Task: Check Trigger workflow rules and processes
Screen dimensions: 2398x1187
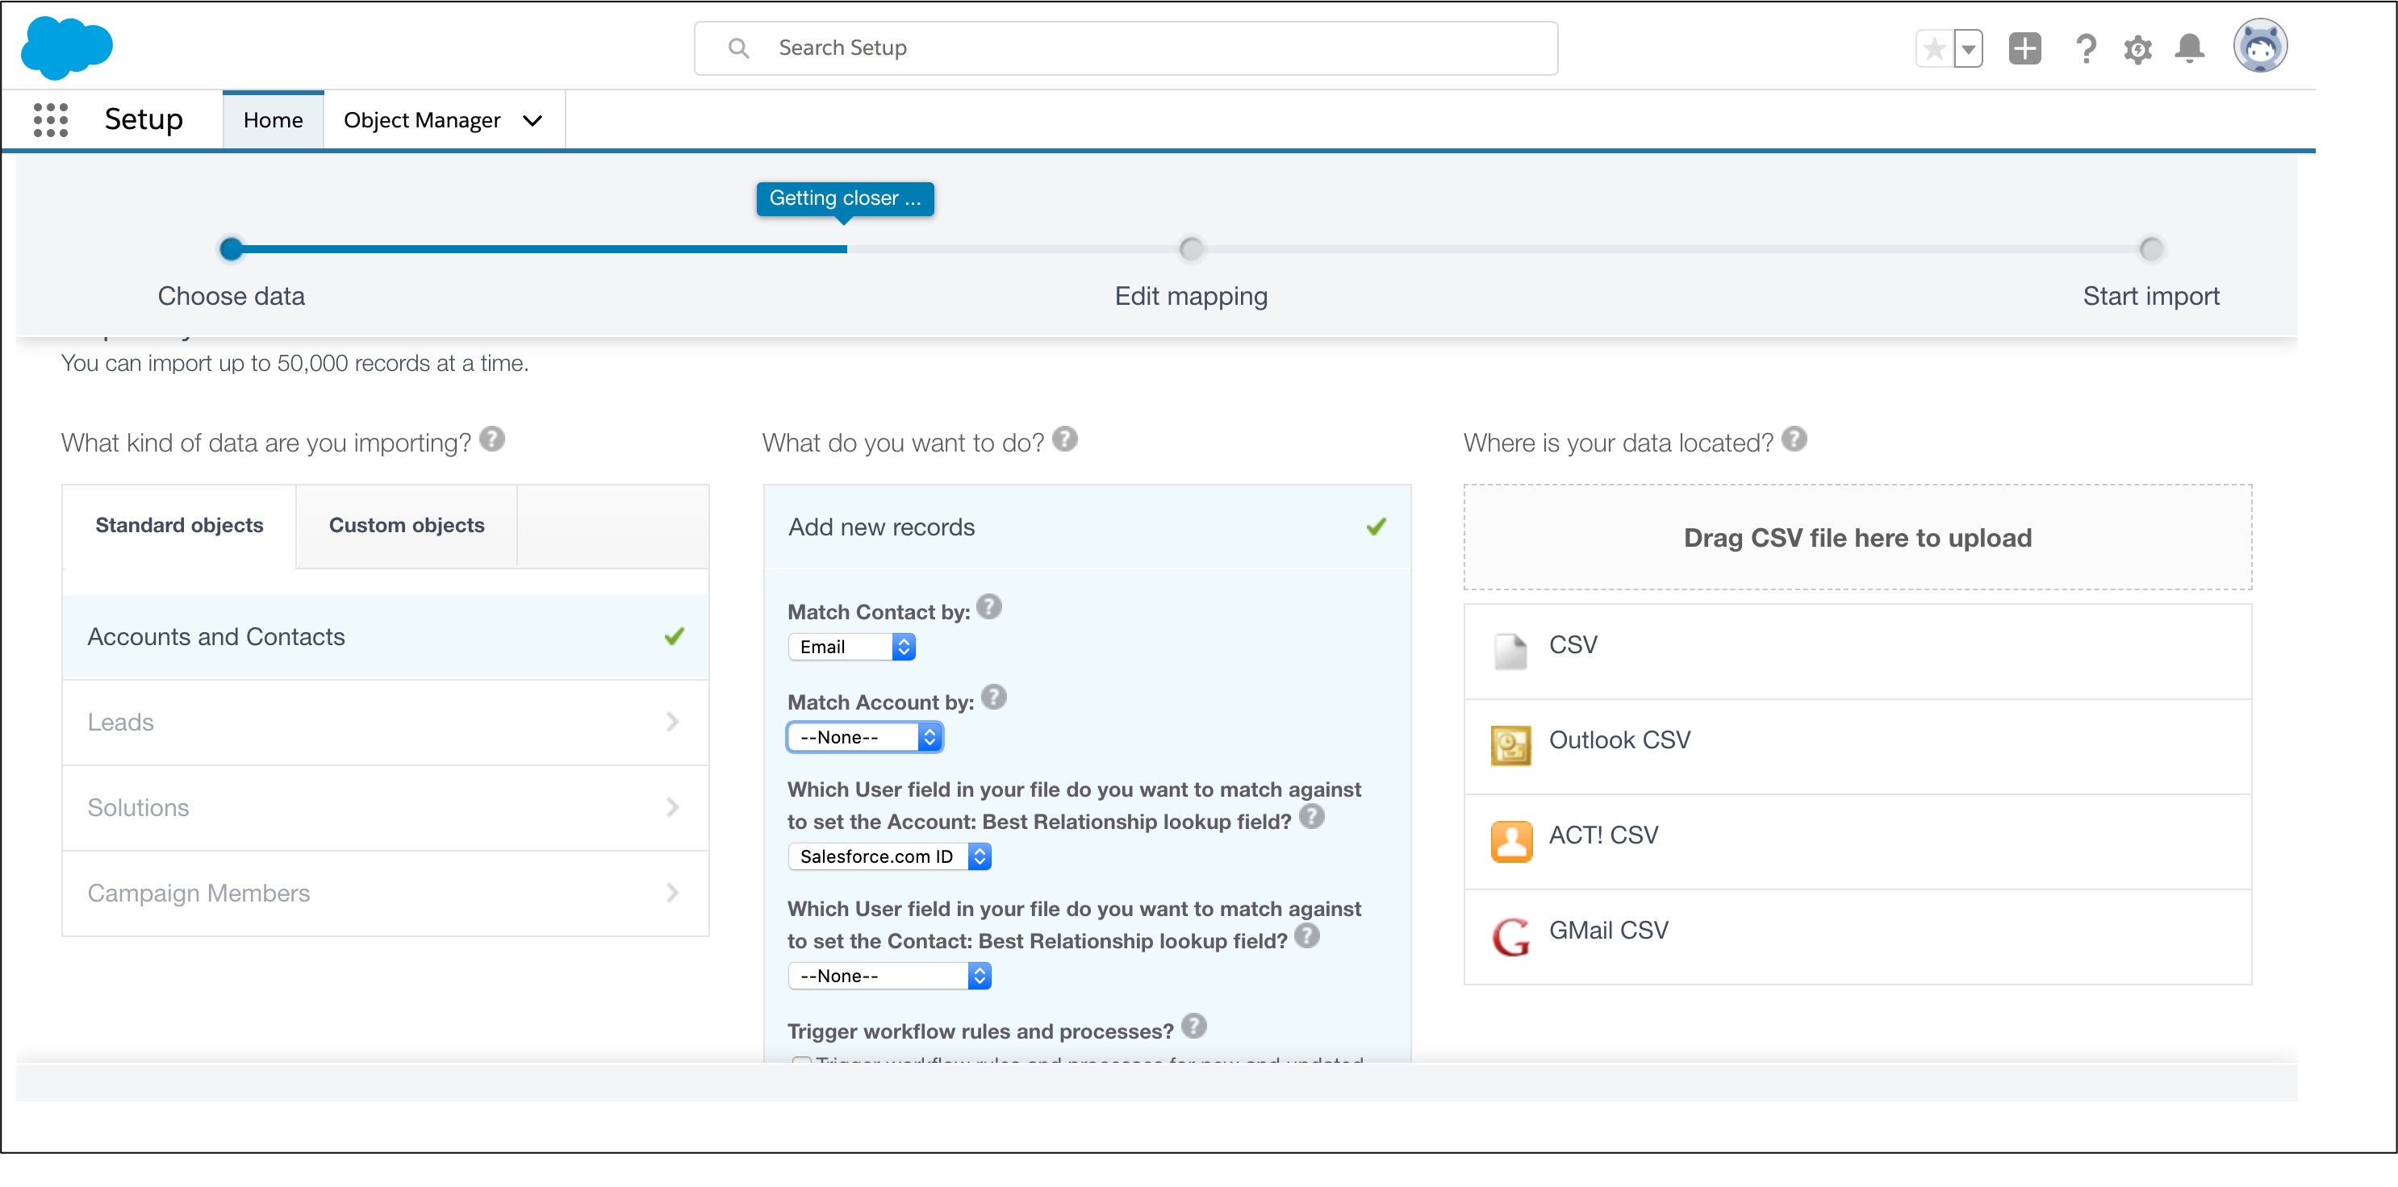Action: tap(801, 1064)
